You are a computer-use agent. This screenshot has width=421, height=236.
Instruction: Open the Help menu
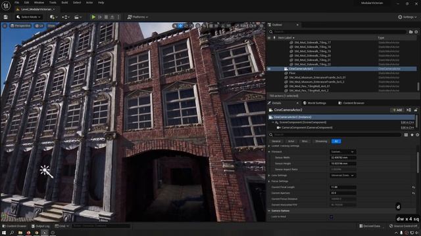(101, 3)
